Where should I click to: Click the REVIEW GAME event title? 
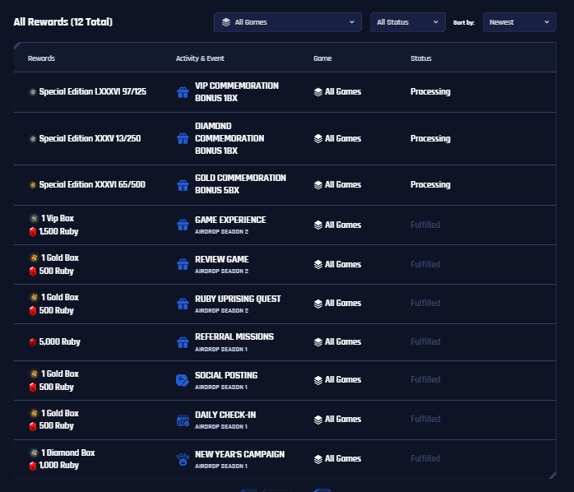[222, 259]
